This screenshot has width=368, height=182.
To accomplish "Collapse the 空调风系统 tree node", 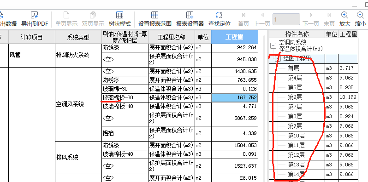I will [x=273, y=45].
